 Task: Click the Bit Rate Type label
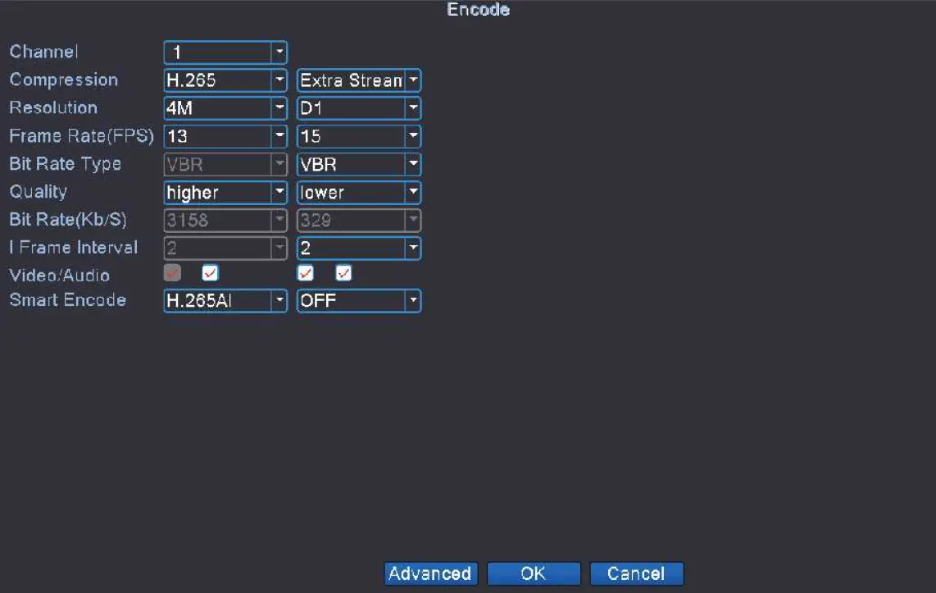[65, 164]
